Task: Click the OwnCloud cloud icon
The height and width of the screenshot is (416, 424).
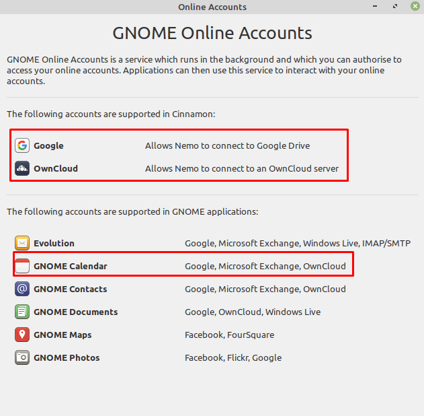Action: [x=22, y=168]
